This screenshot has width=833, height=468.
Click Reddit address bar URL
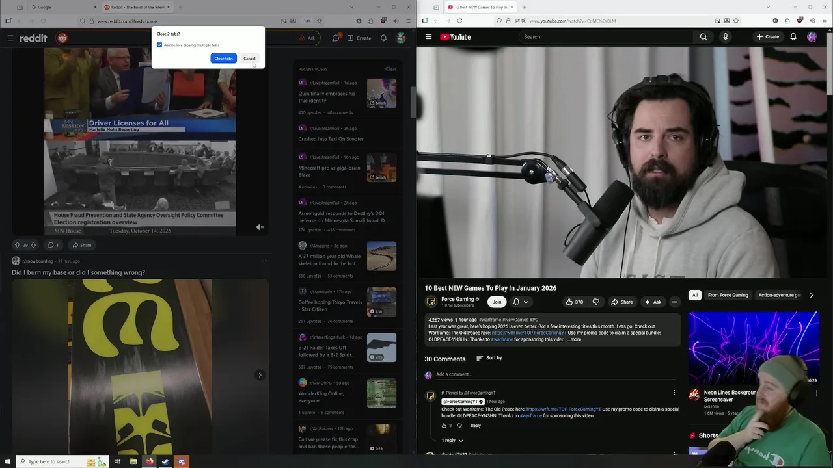[127, 21]
